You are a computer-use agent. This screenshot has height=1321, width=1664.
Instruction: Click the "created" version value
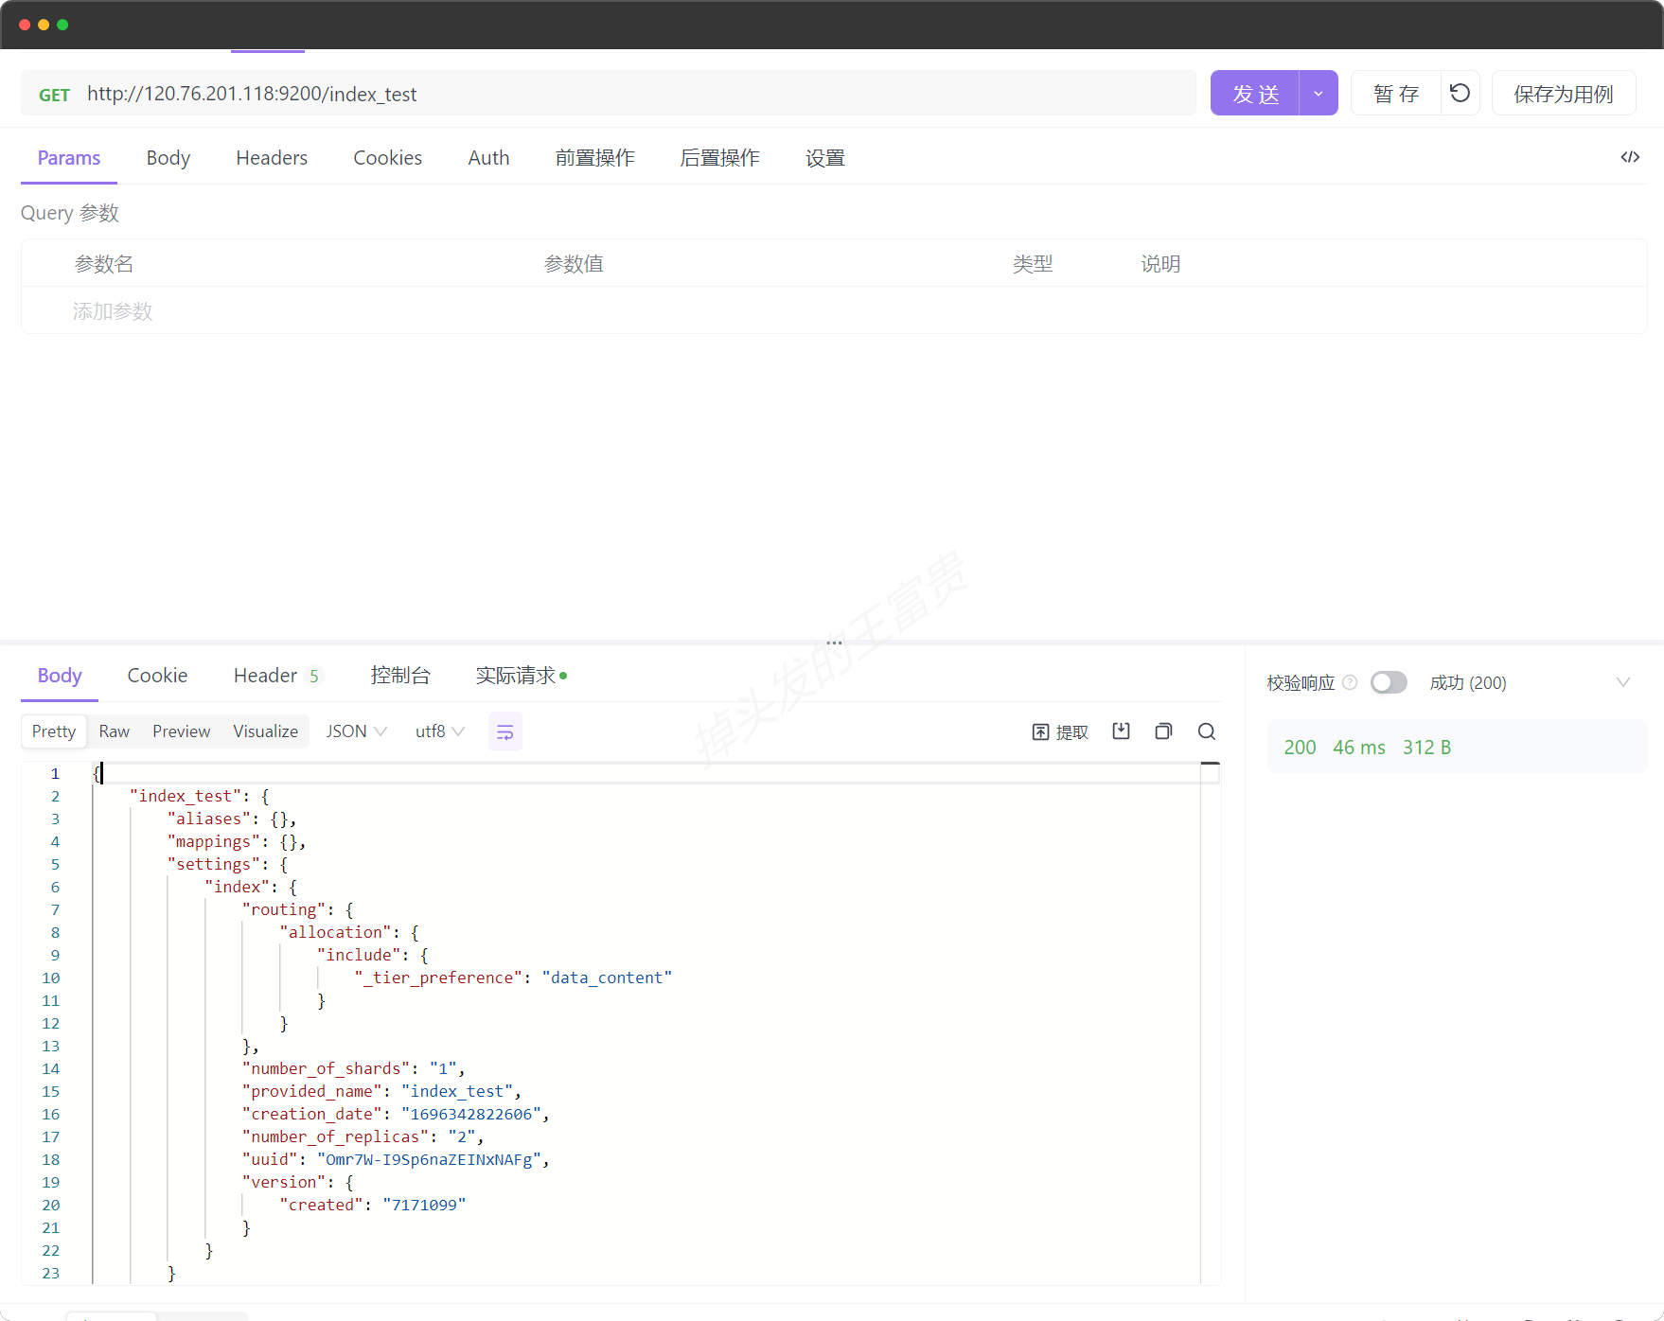[x=424, y=1205]
